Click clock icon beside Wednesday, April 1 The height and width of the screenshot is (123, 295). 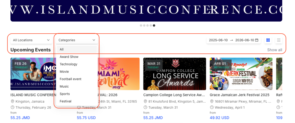click(212, 107)
